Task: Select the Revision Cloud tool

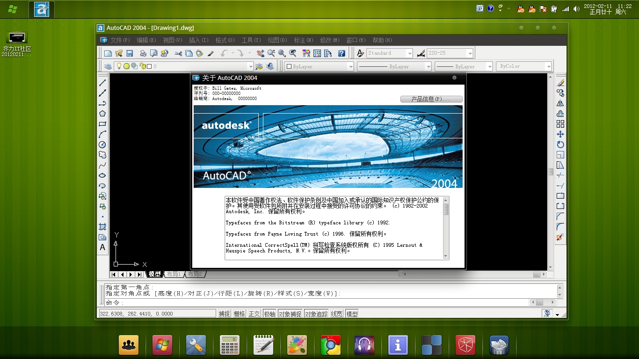Action: pyautogui.click(x=102, y=155)
